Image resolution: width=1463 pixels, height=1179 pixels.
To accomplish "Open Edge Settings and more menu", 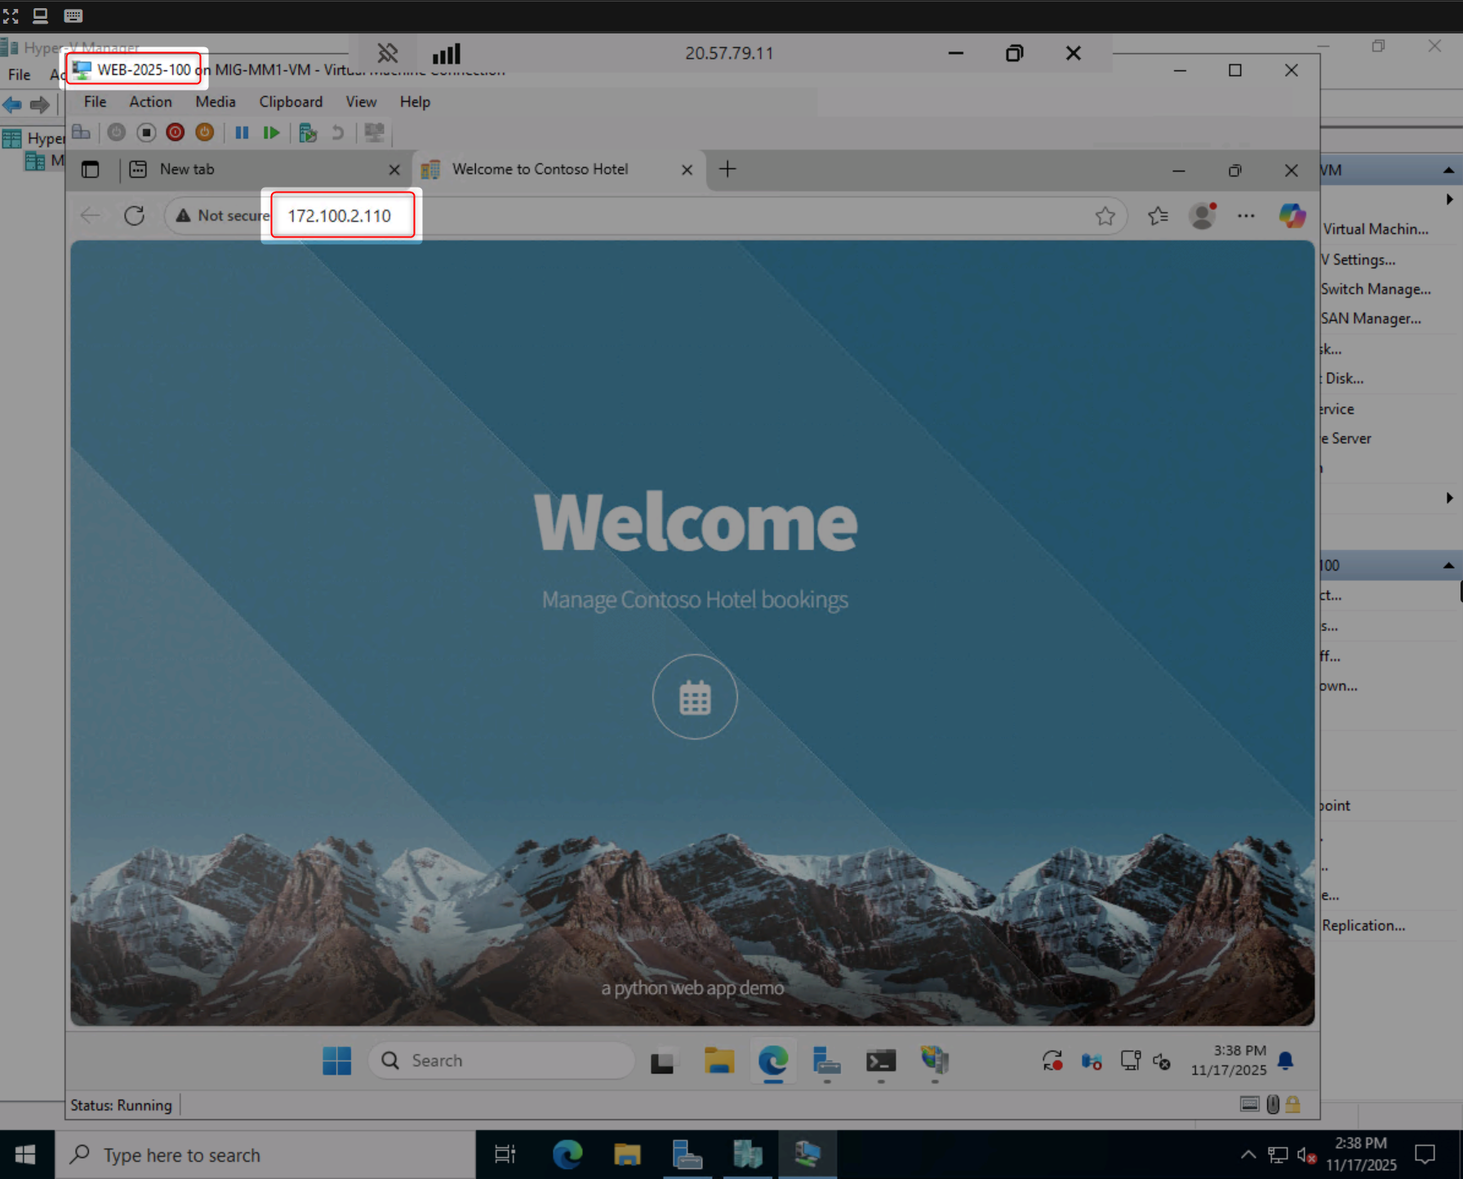I will pos(1246,215).
